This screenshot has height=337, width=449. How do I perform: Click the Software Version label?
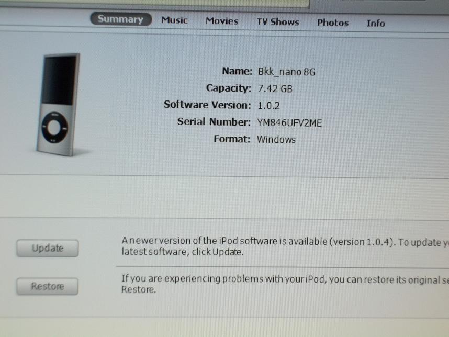[207, 105]
